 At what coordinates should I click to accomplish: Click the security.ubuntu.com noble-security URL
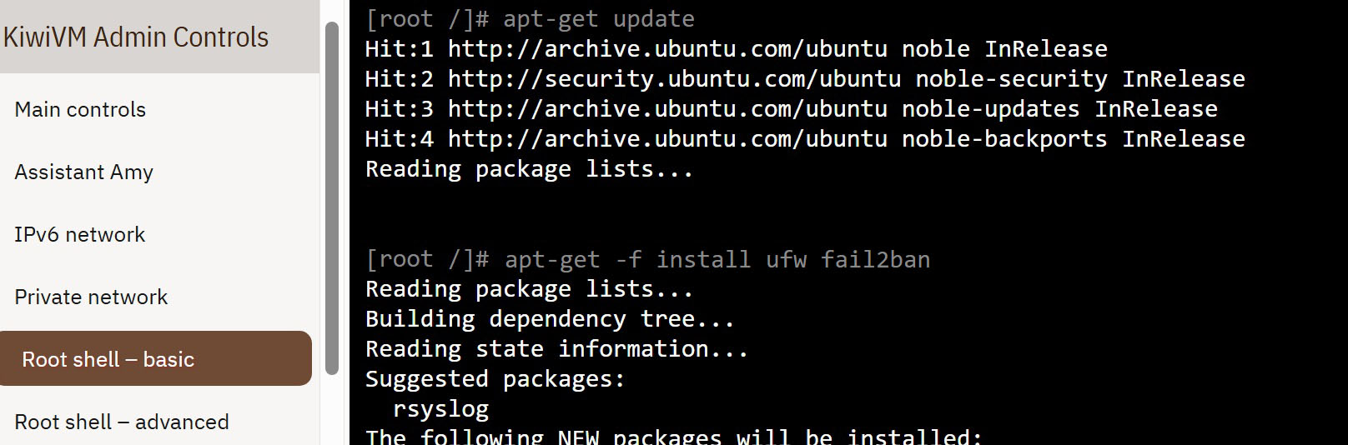point(674,79)
